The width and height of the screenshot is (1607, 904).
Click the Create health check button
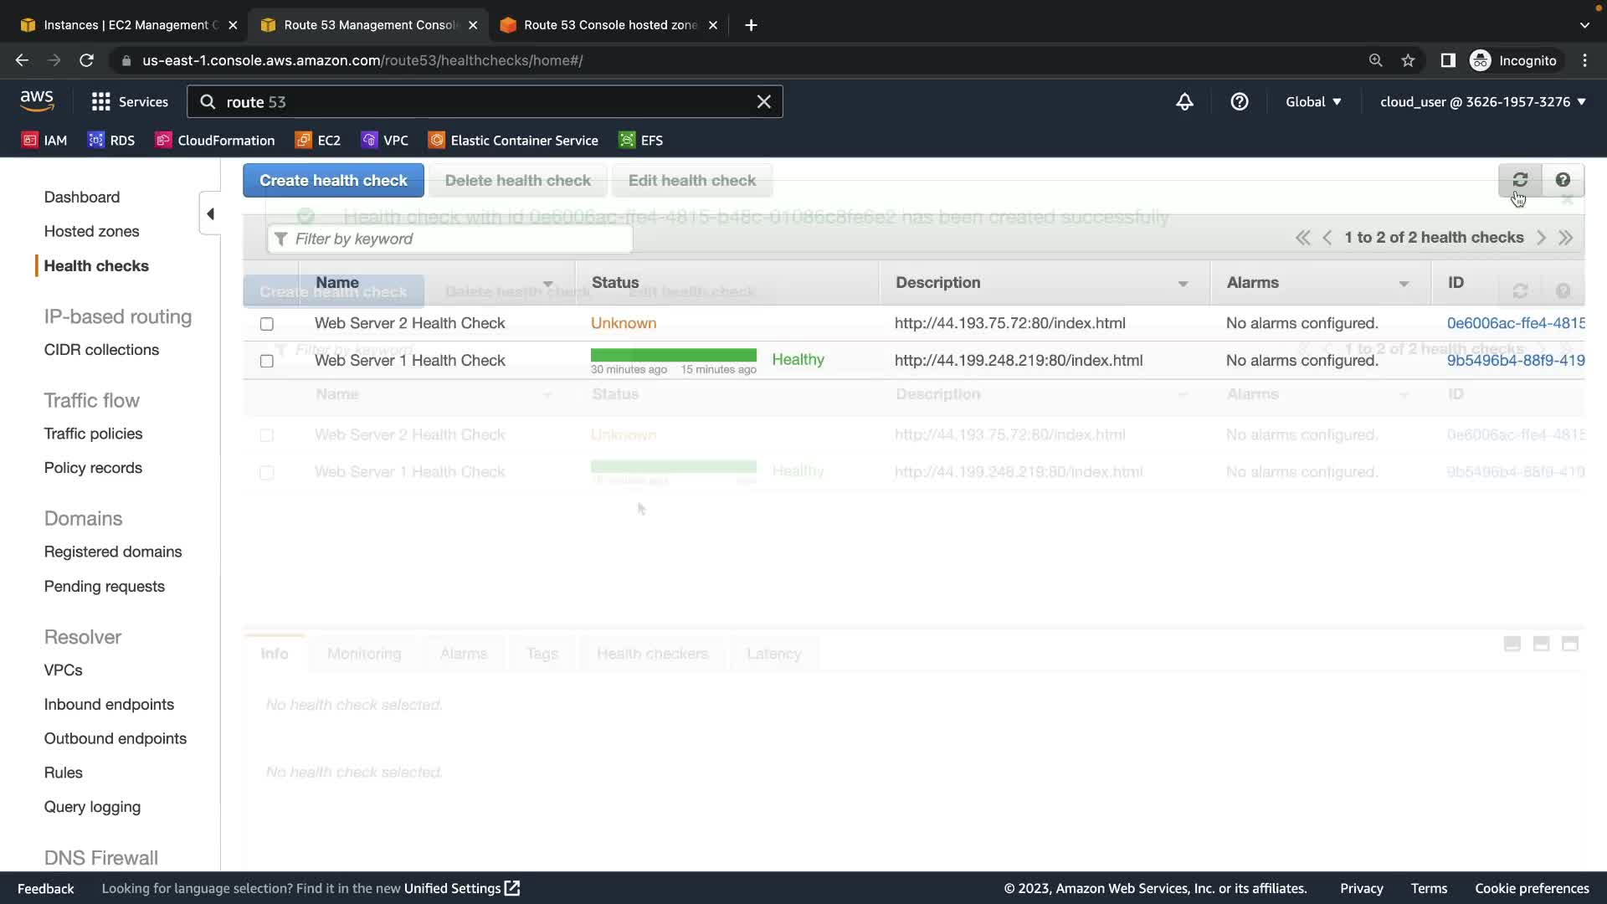point(333,181)
